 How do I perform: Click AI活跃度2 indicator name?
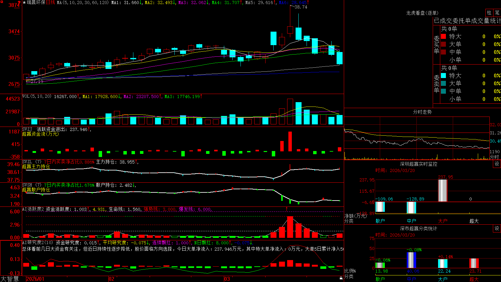point(33,209)
